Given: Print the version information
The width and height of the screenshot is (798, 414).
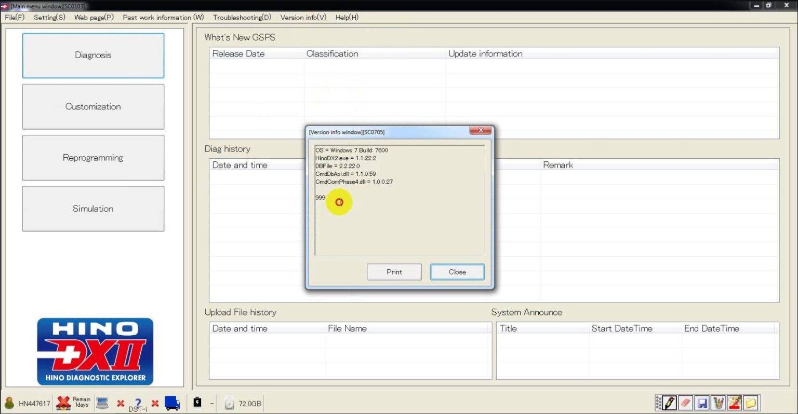Looking at the screenshot, I should (394, 272).
